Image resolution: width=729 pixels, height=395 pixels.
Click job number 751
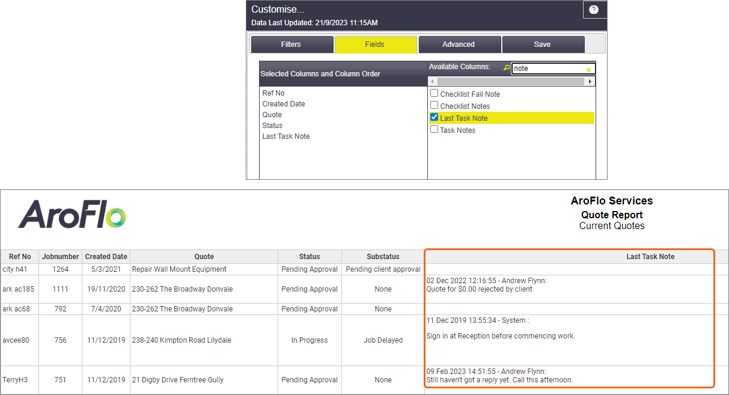coord(61,380)
